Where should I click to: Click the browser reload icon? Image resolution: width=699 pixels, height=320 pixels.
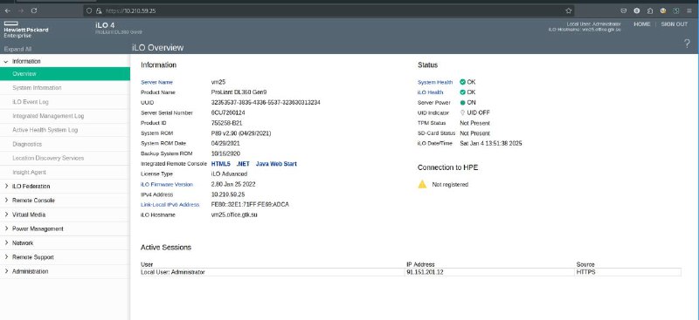(x=34, y=10)
